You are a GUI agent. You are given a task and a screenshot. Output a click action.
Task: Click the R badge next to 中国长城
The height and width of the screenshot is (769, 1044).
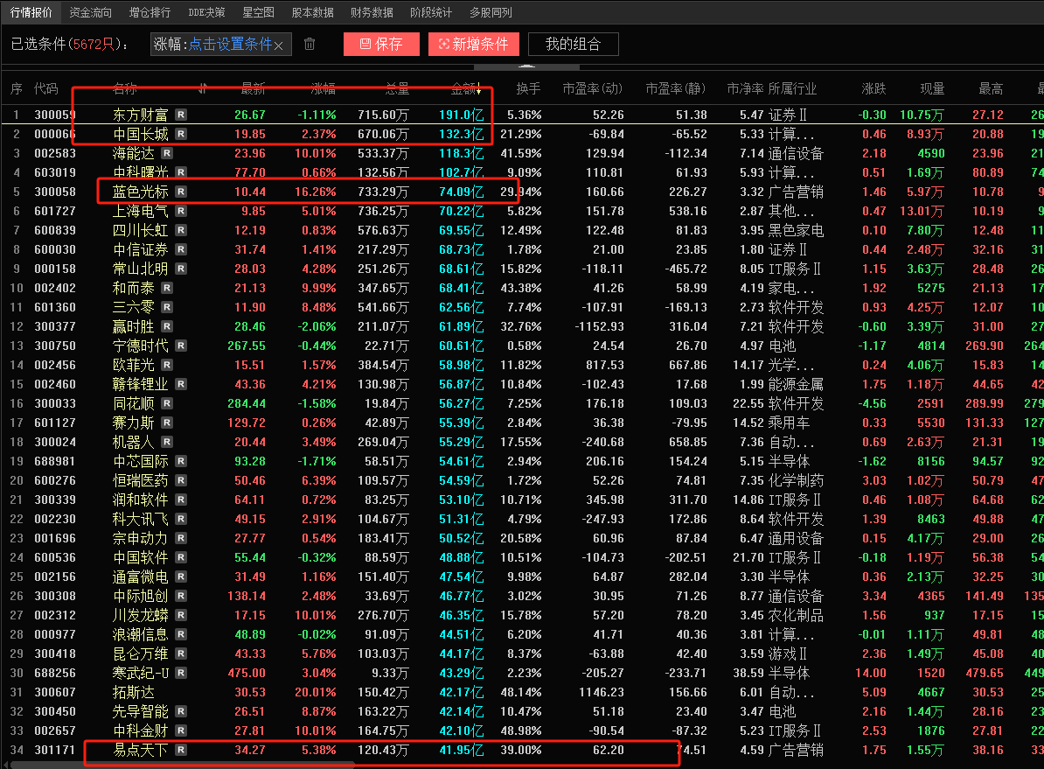(180, 134)
